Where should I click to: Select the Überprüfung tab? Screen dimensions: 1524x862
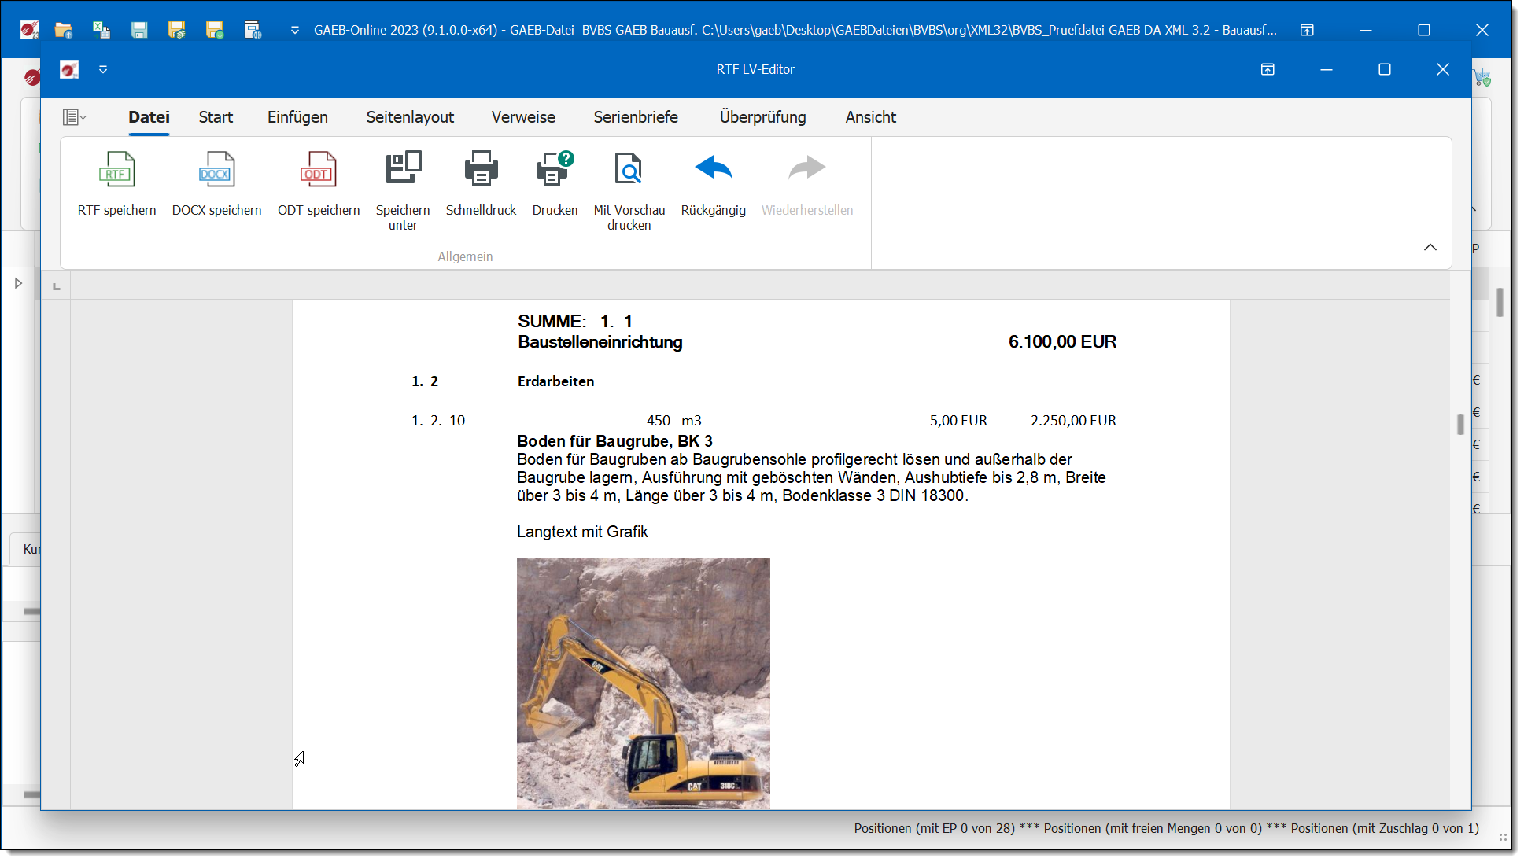click(x=762, y=117)
